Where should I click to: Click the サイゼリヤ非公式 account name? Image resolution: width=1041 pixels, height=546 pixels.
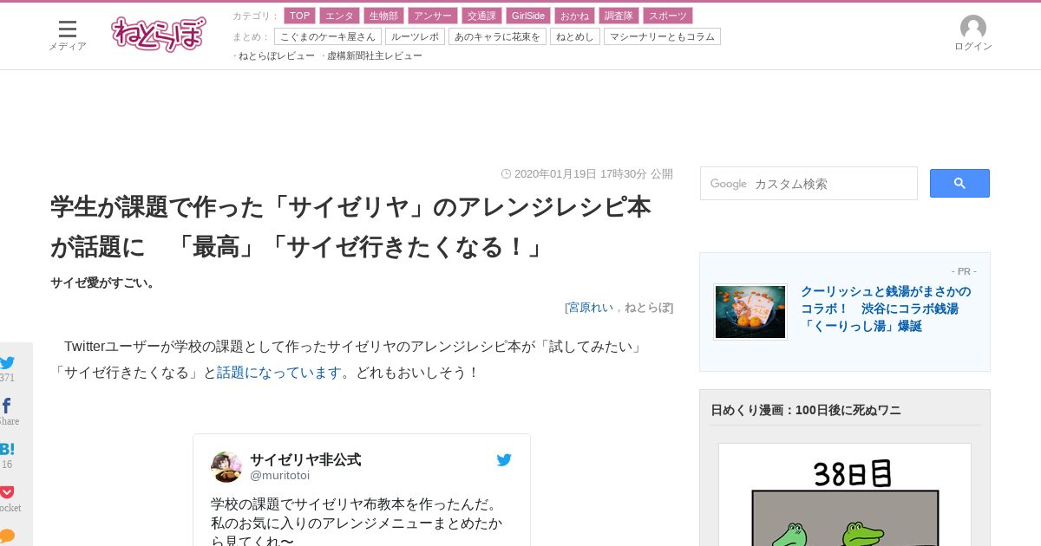[x=305, y=459]
